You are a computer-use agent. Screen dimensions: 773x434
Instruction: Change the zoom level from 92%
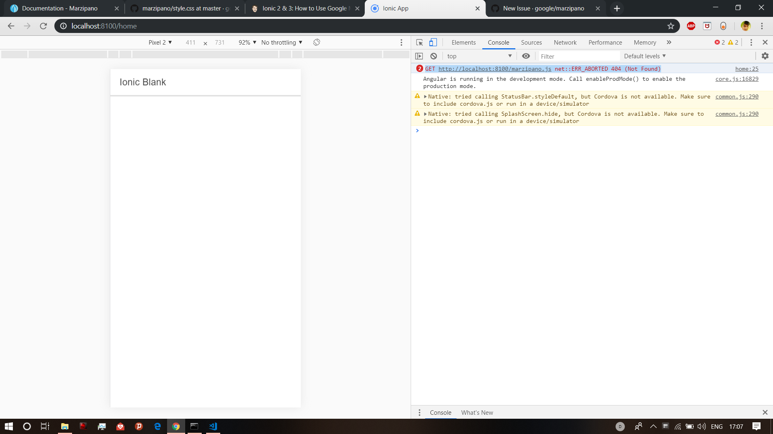pyautogui.click(x=246, y=42)
